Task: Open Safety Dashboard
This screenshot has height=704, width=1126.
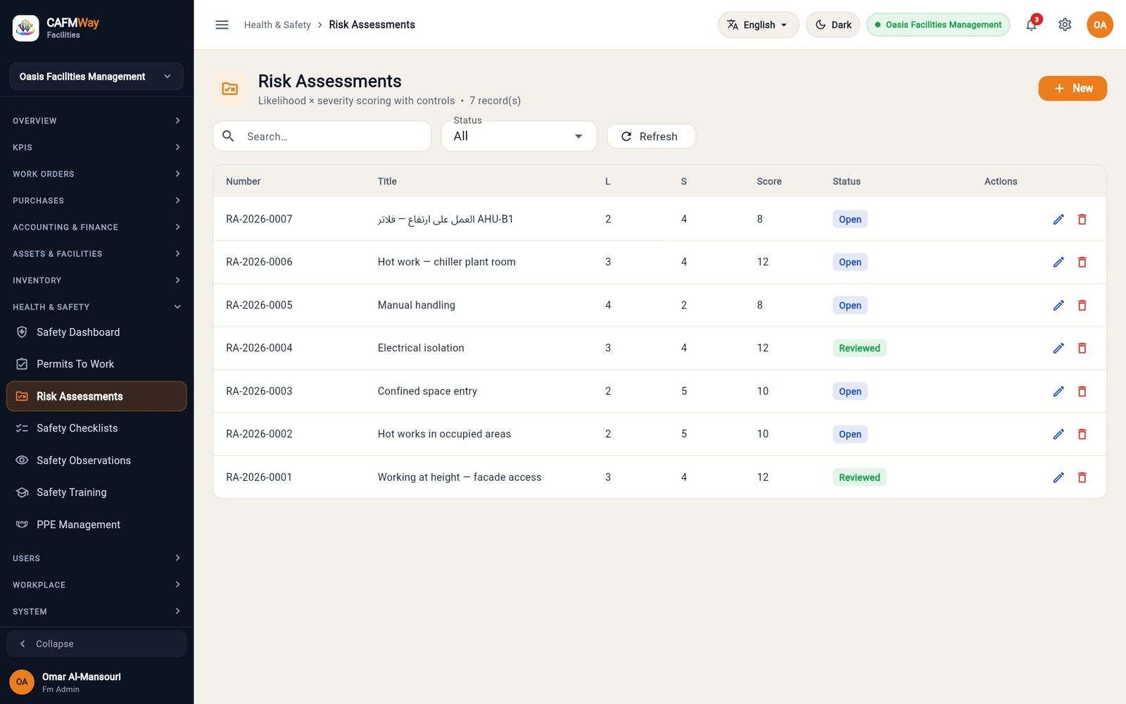Action: coord(96,332)
